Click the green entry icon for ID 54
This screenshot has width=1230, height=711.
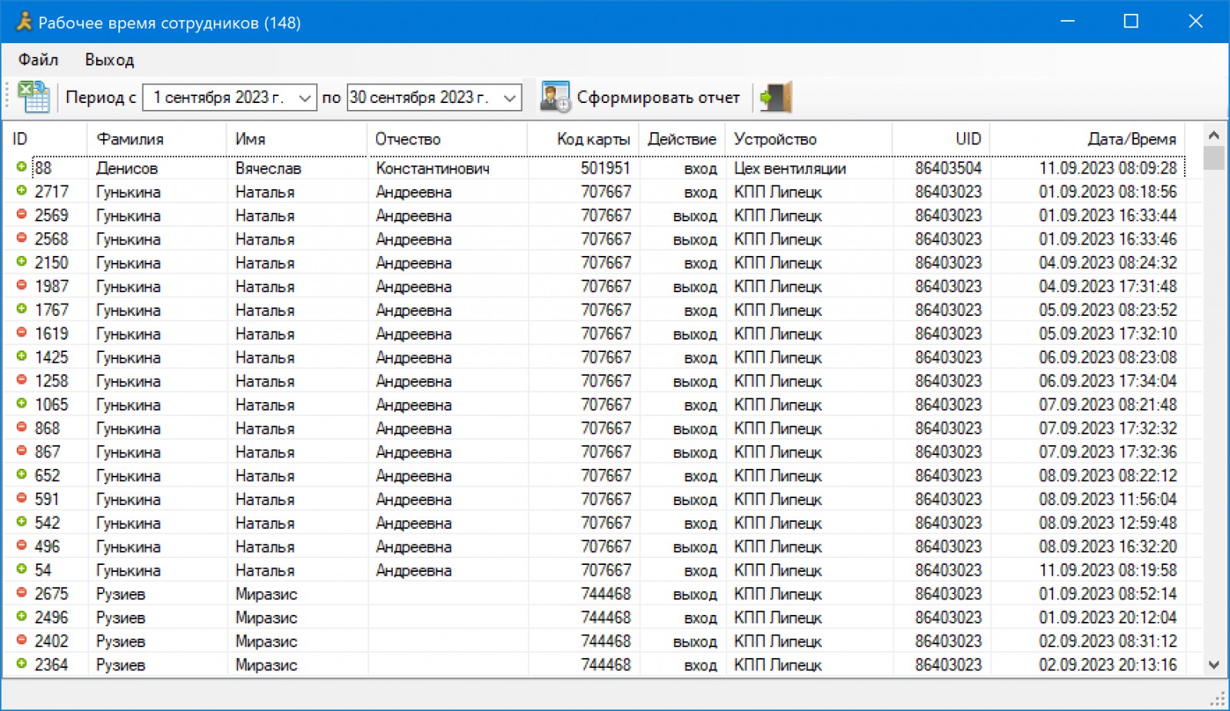(22, 570)
